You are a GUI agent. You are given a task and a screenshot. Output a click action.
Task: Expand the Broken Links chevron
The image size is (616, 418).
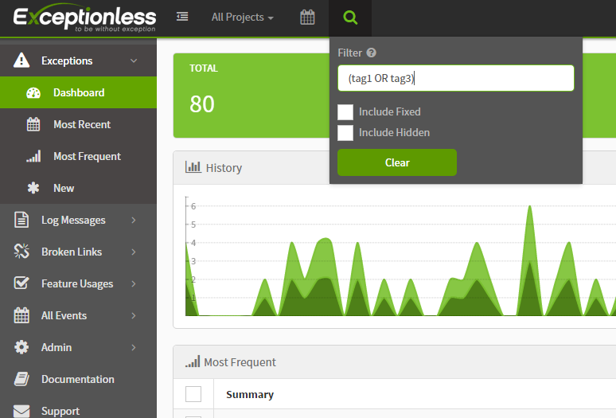[x=134, y=252]
